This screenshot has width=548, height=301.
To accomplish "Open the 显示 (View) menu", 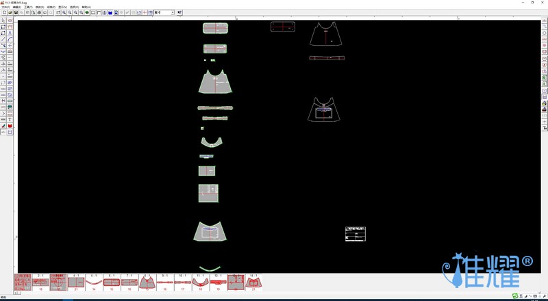I will (62, 7).
